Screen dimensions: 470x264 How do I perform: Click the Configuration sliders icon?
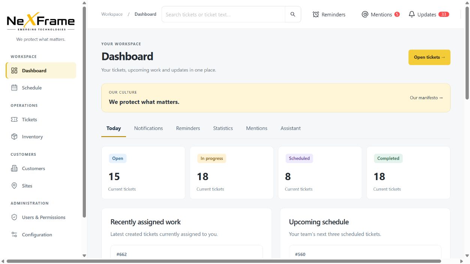14,235
